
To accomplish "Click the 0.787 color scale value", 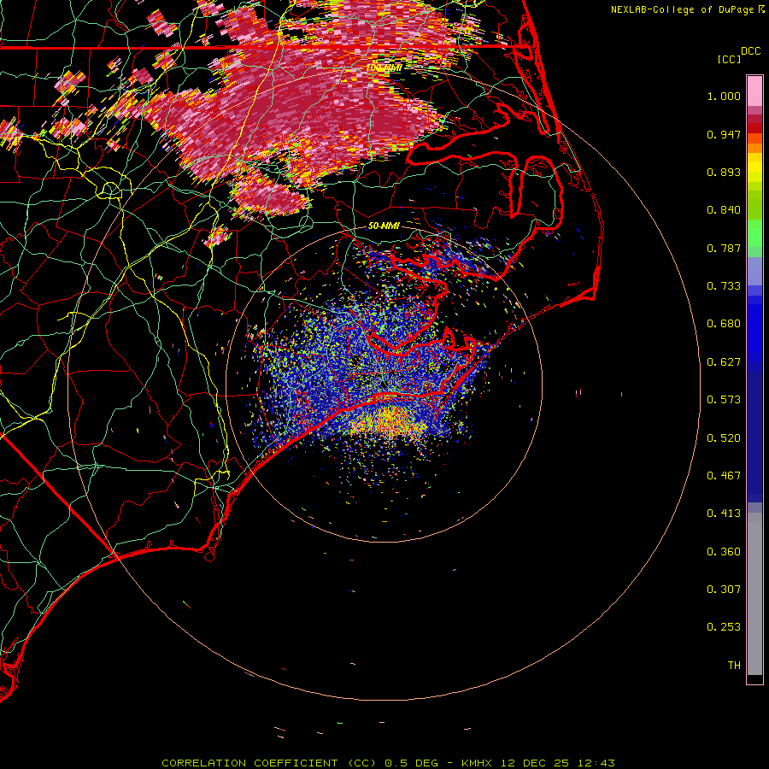I will (x=724, y=248).
